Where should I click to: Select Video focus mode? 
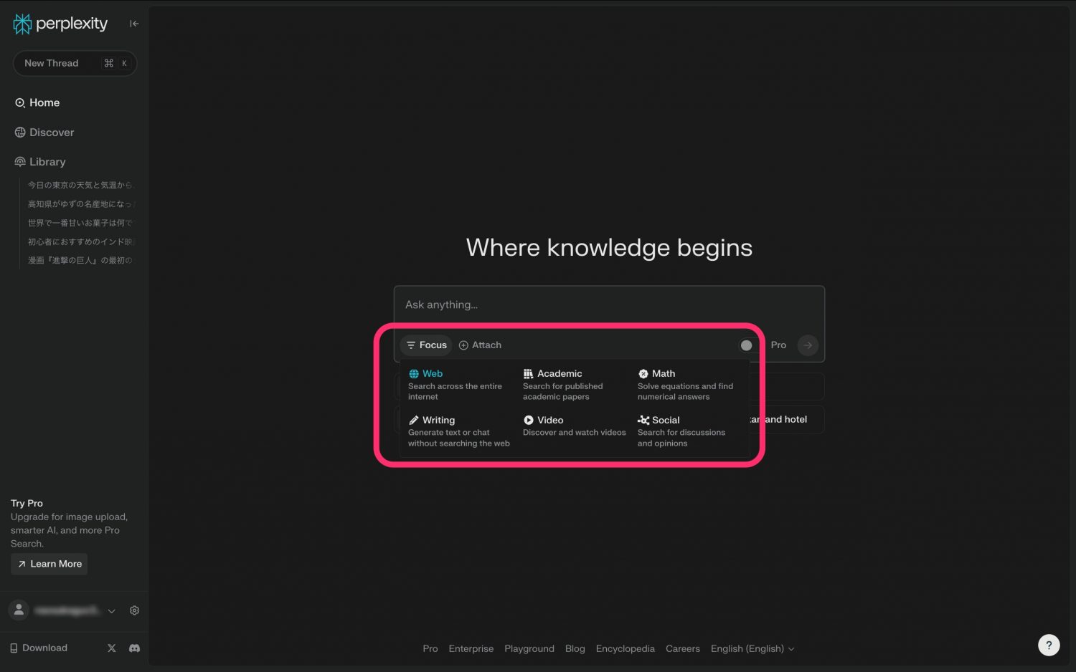coord(574,427)
